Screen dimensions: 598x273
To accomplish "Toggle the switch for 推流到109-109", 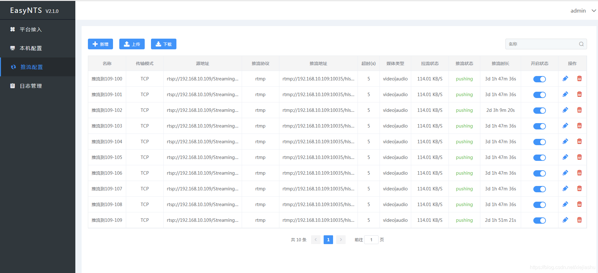I will [540, 221].
